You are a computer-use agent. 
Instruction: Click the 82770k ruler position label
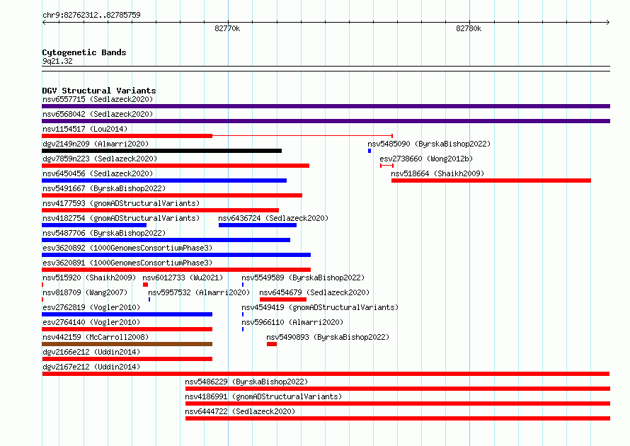click(227, 28)
